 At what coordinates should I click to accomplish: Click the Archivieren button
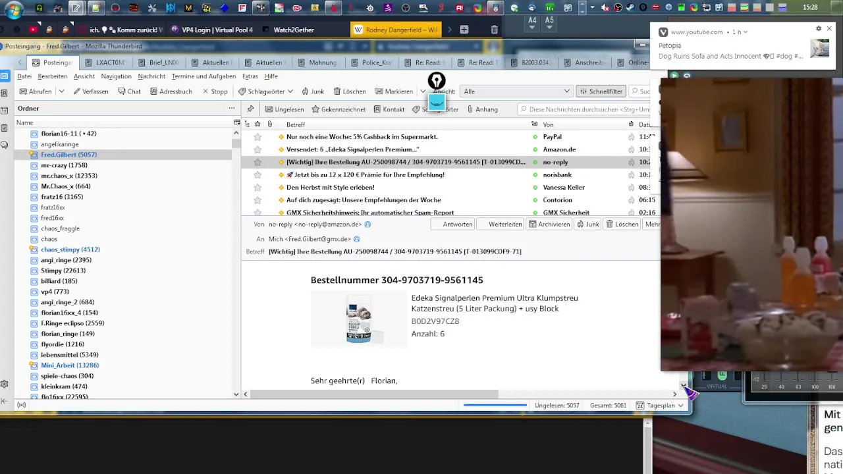tap(549, 224)
